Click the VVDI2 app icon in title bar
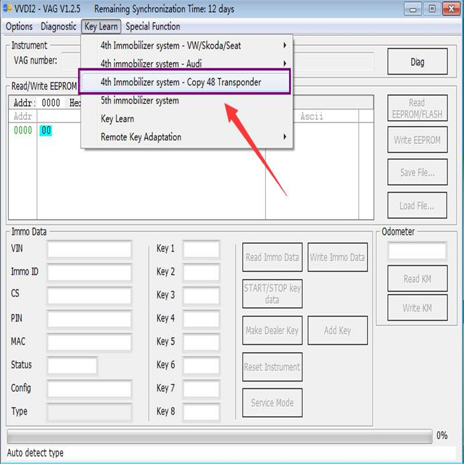Viewport: 464px width, 464px height. pyautogui.click(x=7, y=9)
